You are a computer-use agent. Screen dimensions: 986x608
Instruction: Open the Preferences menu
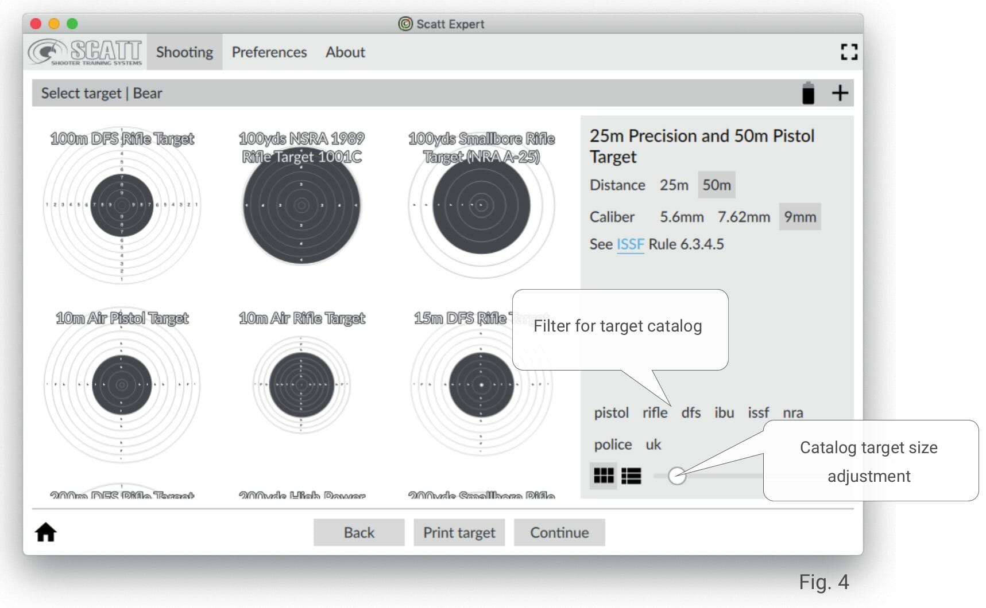click(x=269, y=52)
